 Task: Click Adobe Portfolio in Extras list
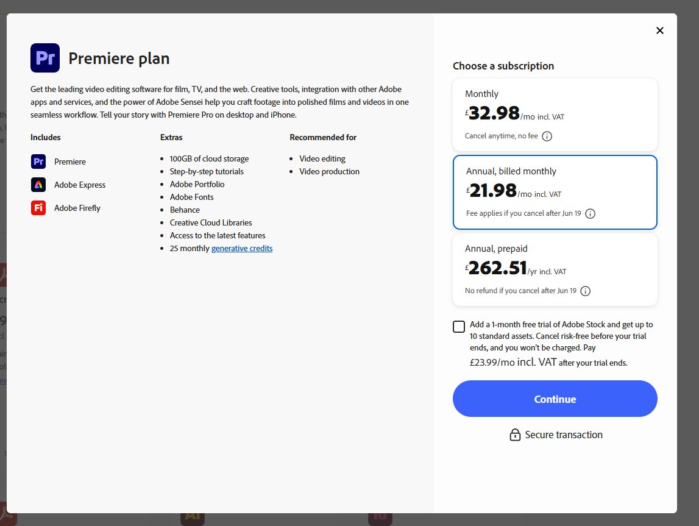tap(197, 184)
